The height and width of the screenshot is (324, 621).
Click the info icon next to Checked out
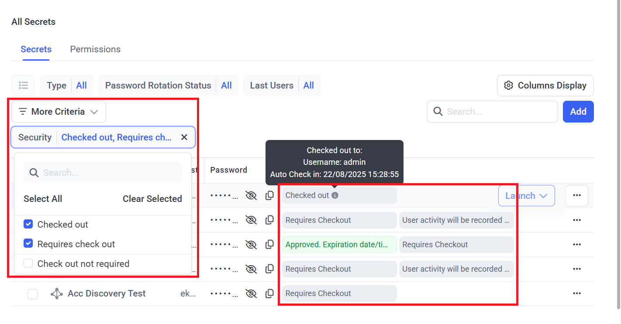click(x=335, y=195)
